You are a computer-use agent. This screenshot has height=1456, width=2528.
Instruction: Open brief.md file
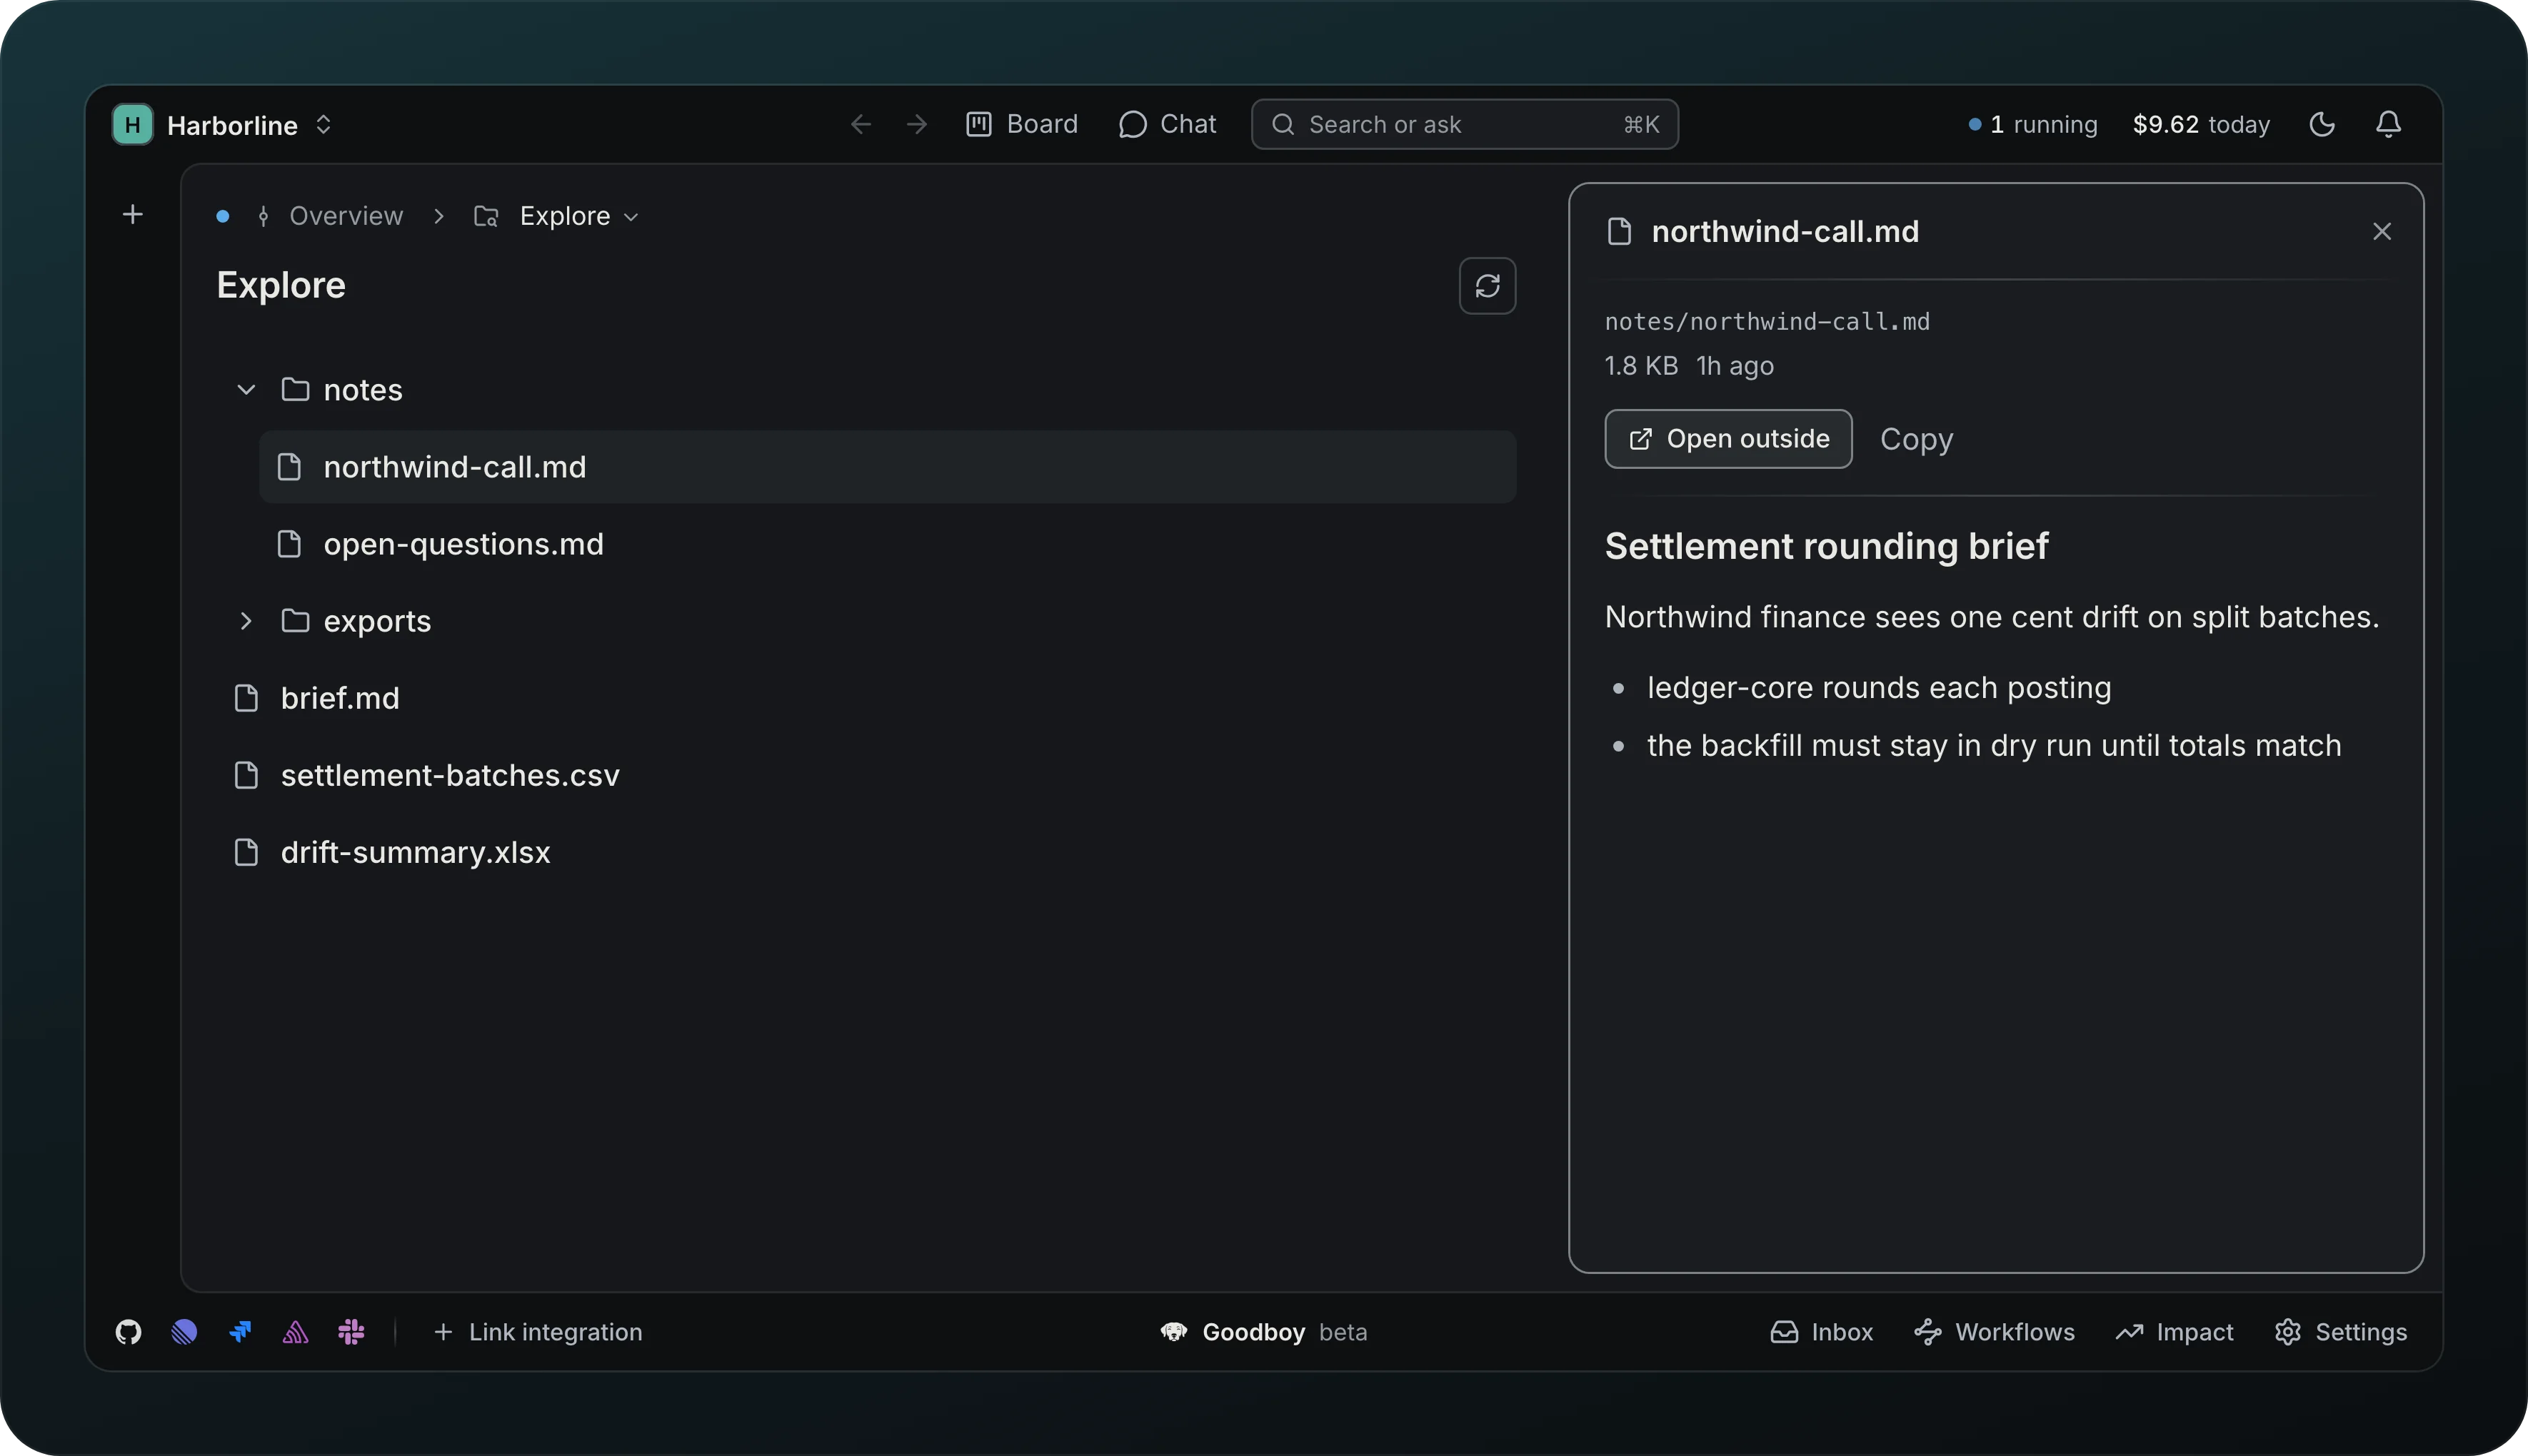pos(866,698)
